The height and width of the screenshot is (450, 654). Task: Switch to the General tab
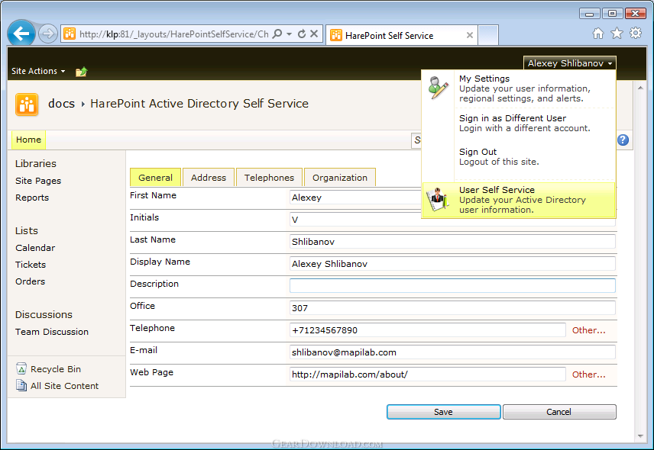click(x=155, y=178)
